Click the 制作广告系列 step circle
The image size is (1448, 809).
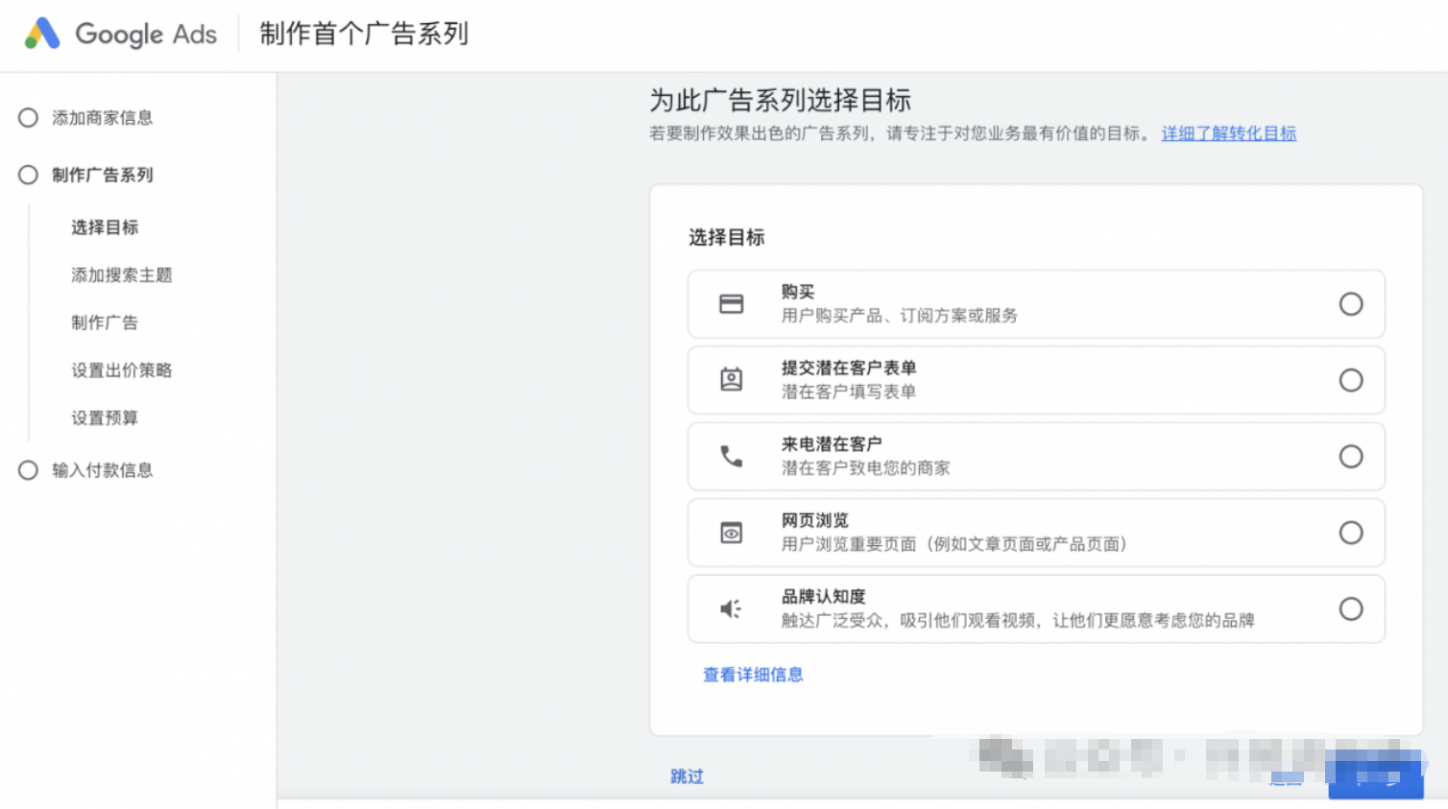pos(28,175)
